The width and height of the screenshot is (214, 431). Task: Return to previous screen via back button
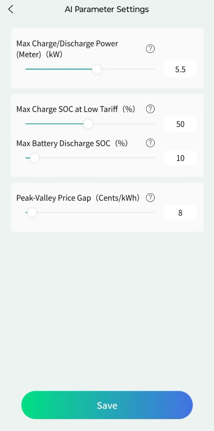[10, 9]
